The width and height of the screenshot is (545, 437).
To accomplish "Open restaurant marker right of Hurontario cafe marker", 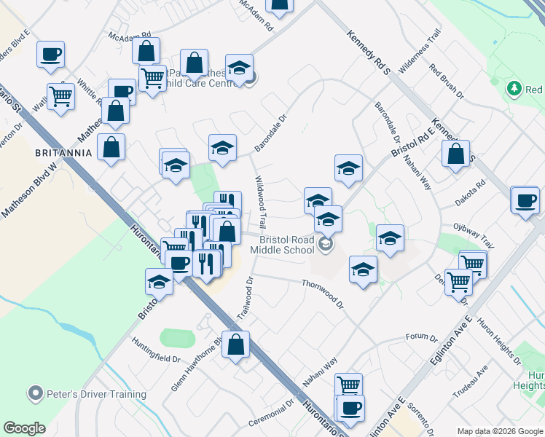I will (206, 266).
